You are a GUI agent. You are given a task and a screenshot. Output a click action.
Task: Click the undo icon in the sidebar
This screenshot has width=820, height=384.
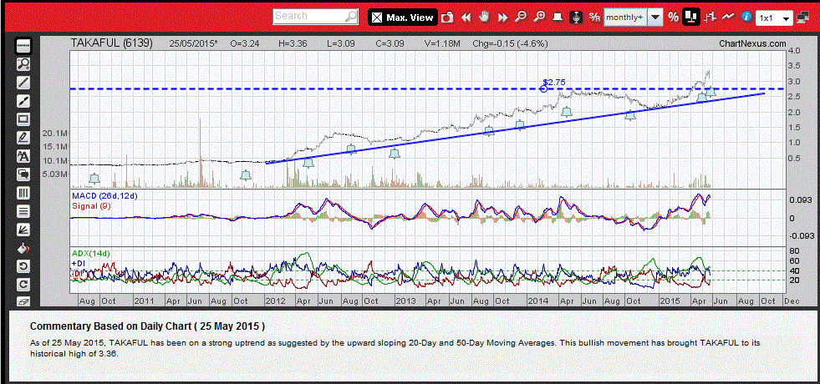tap(23, 266)
